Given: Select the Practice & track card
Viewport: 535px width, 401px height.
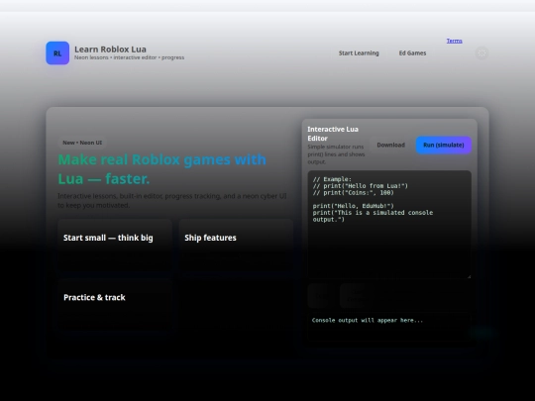Looking at the screenshot, I should click(115, 305).
